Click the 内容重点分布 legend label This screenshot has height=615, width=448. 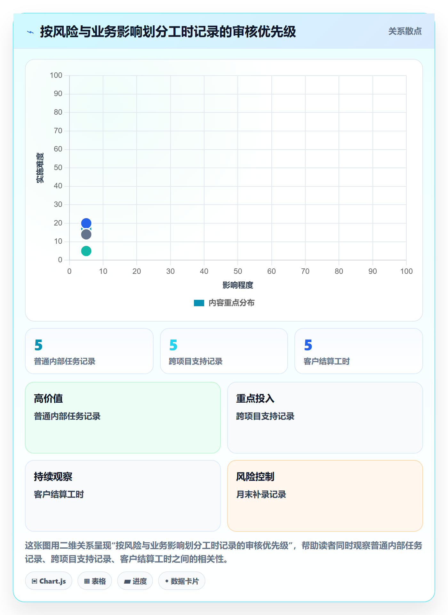click(x=231, y=303)
